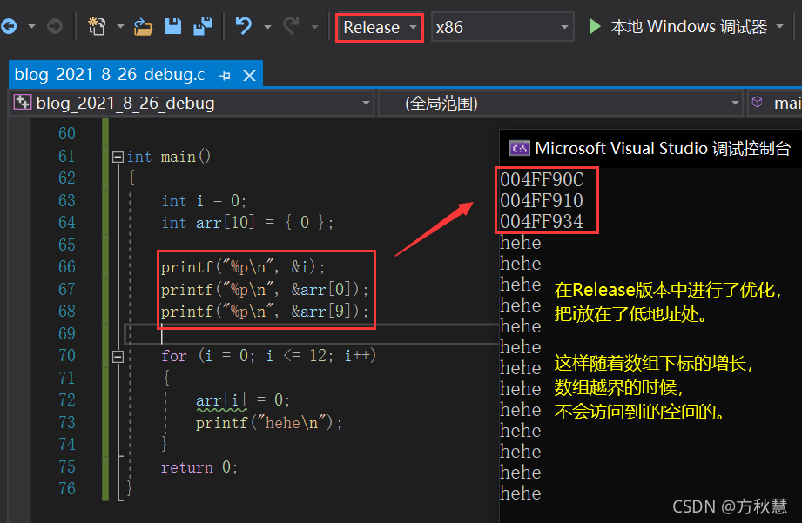Close the blog_2021_8_26_debug.c tab
The height and width of the screenshot is (523, 802).
tap(250, 76)
